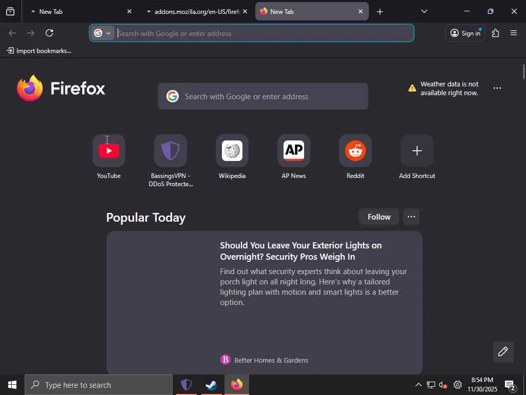Customize new tab with pencil icon
The image size is (526, 395).
point(503,352)
